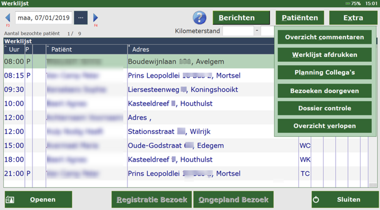
Task: Go to previous day with left arrow
Action: (8, 18)
